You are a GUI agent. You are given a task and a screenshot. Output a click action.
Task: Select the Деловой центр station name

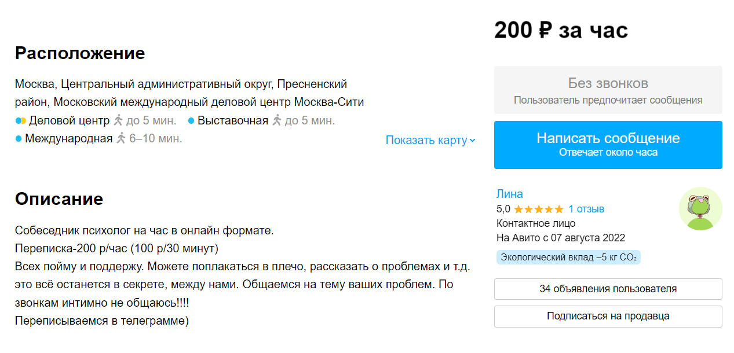69,121
